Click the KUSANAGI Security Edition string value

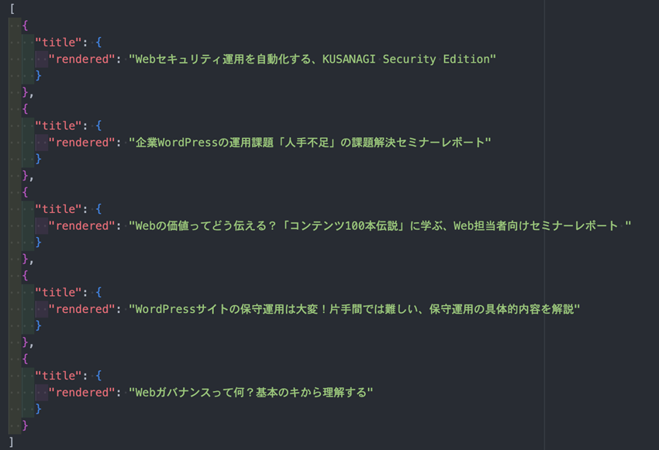coord(312,59)
